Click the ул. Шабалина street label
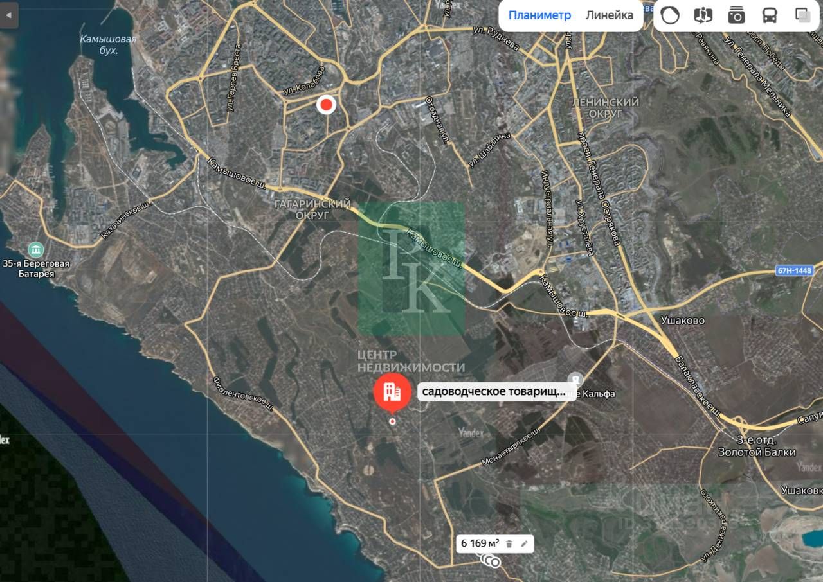 click(489, 150)
